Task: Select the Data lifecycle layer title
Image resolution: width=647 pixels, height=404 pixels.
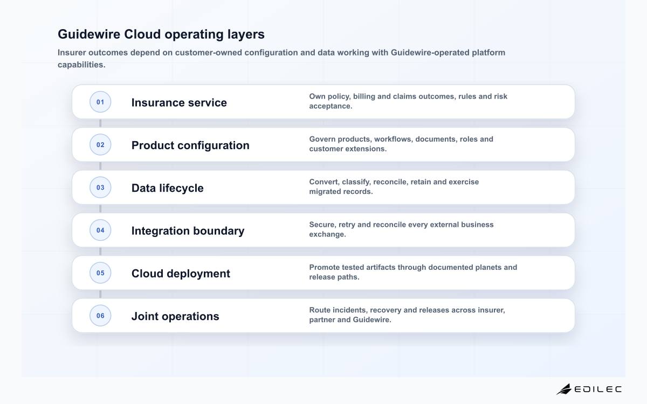Action: [168, 188]
